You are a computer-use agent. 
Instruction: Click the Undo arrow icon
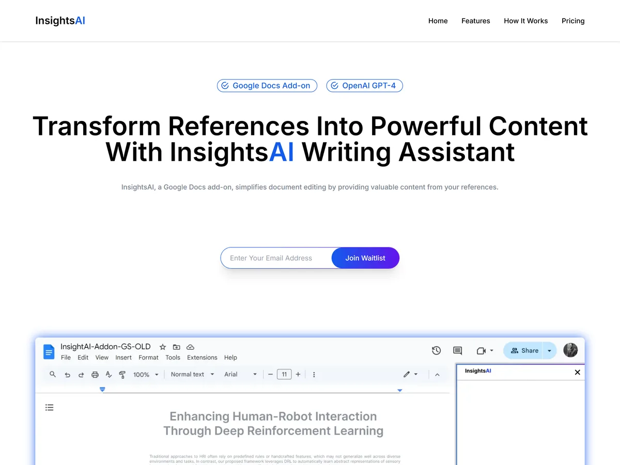(67, 375)
